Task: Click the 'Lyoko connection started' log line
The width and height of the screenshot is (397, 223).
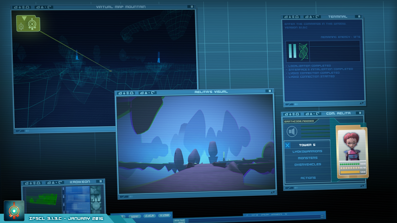Action: pos(310,77)
